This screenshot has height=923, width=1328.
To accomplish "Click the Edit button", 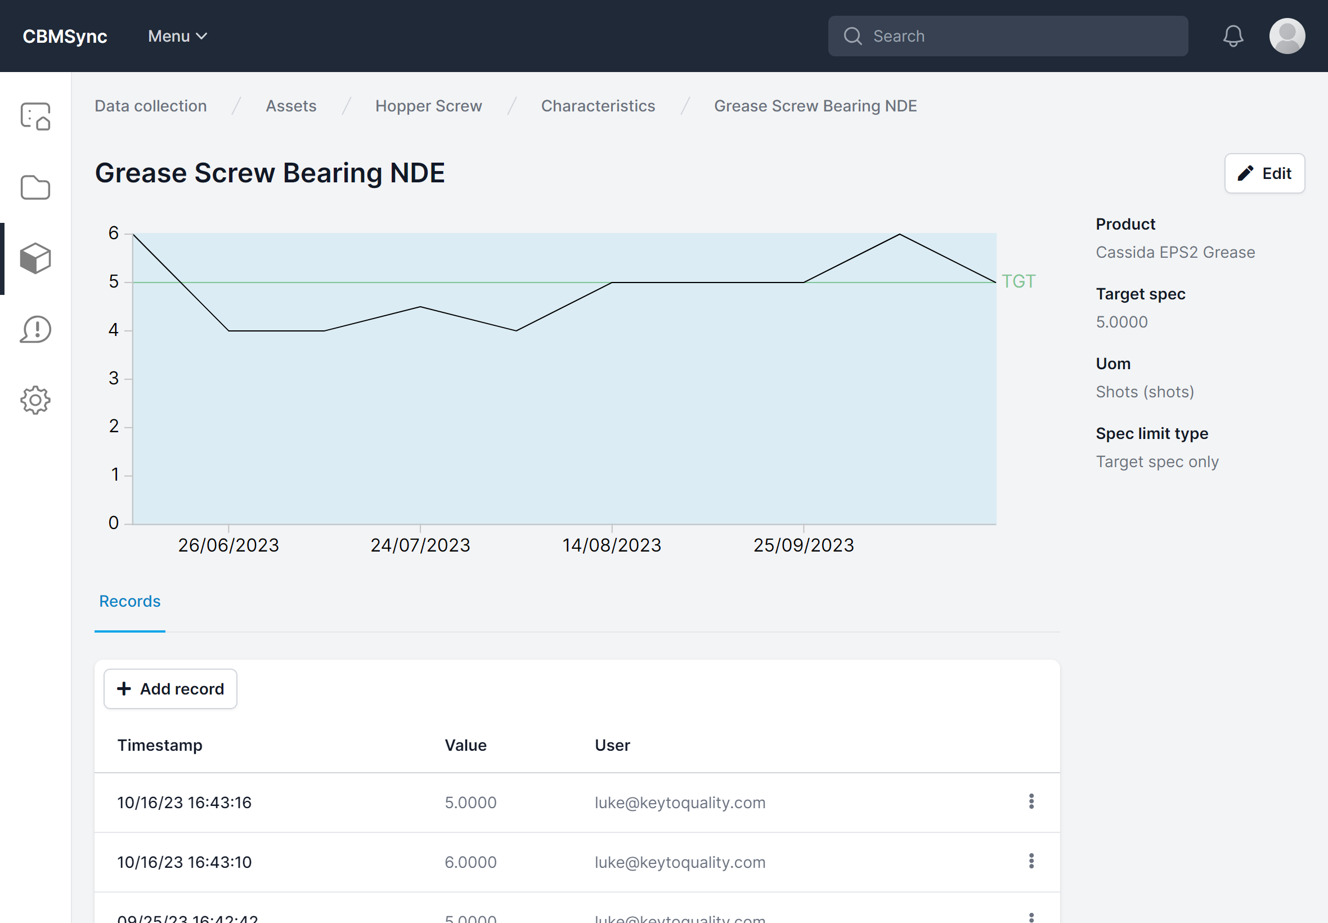I will point(1264,173).
